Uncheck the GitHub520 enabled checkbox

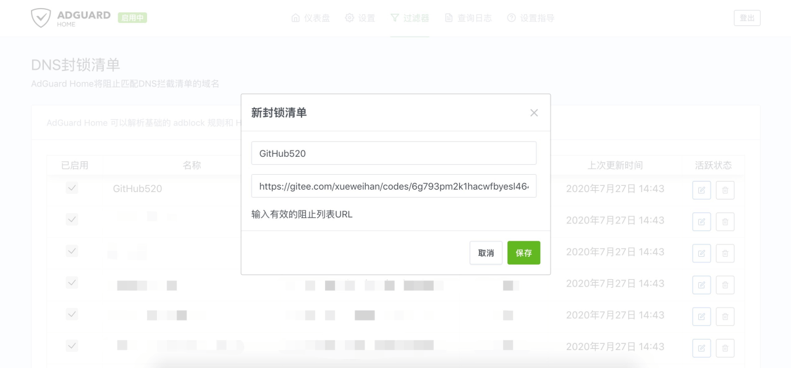click(72, 188)
